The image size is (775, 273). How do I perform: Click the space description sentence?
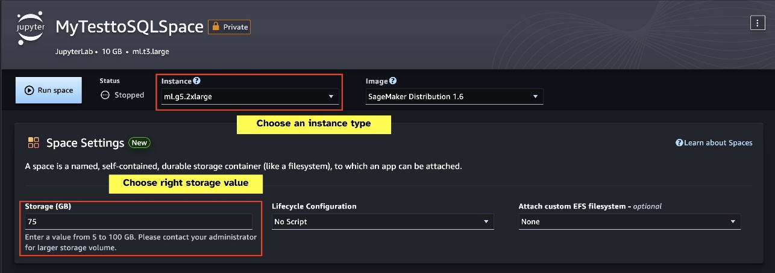(x=243, y=166)
